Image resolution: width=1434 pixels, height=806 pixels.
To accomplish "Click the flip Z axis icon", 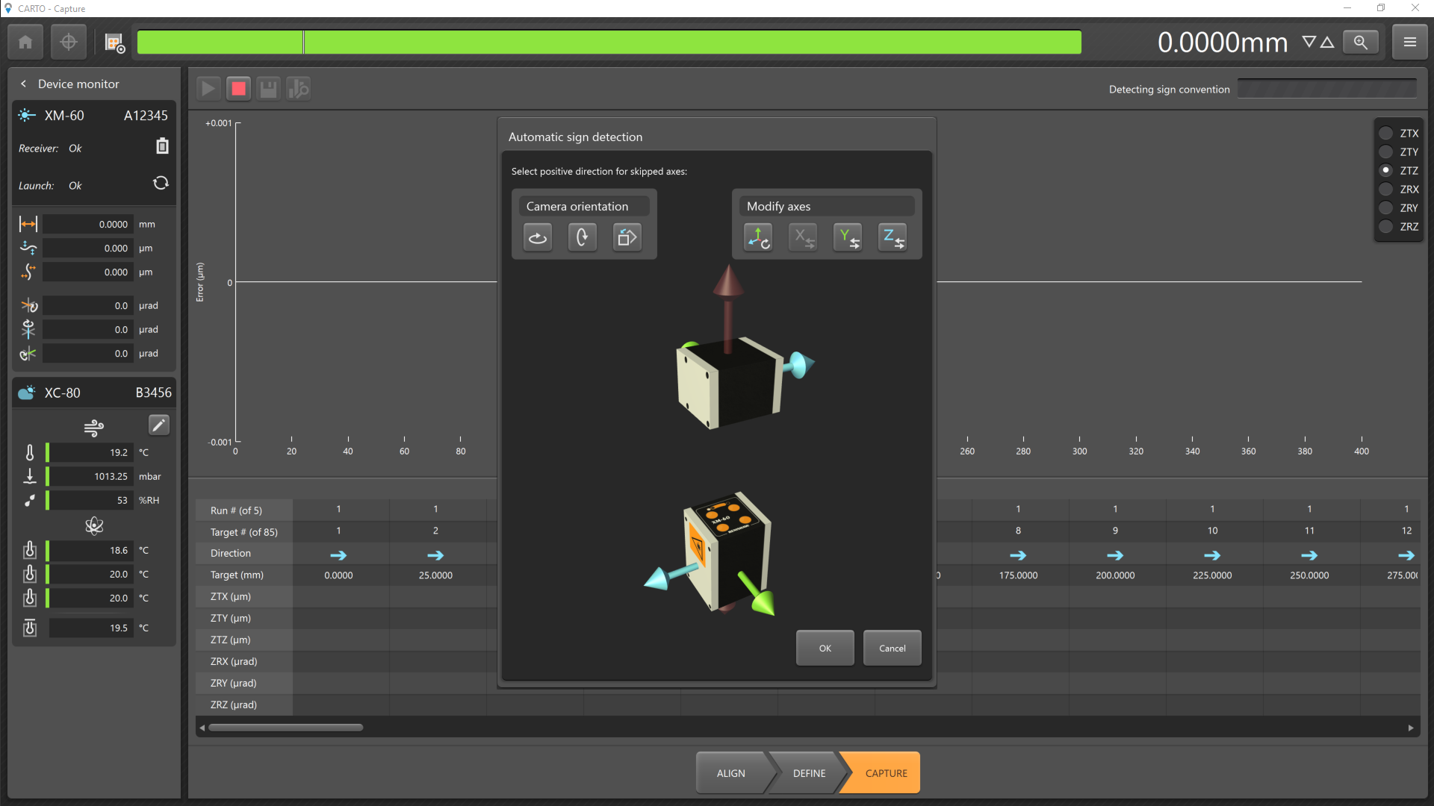I will pos(893,238).
